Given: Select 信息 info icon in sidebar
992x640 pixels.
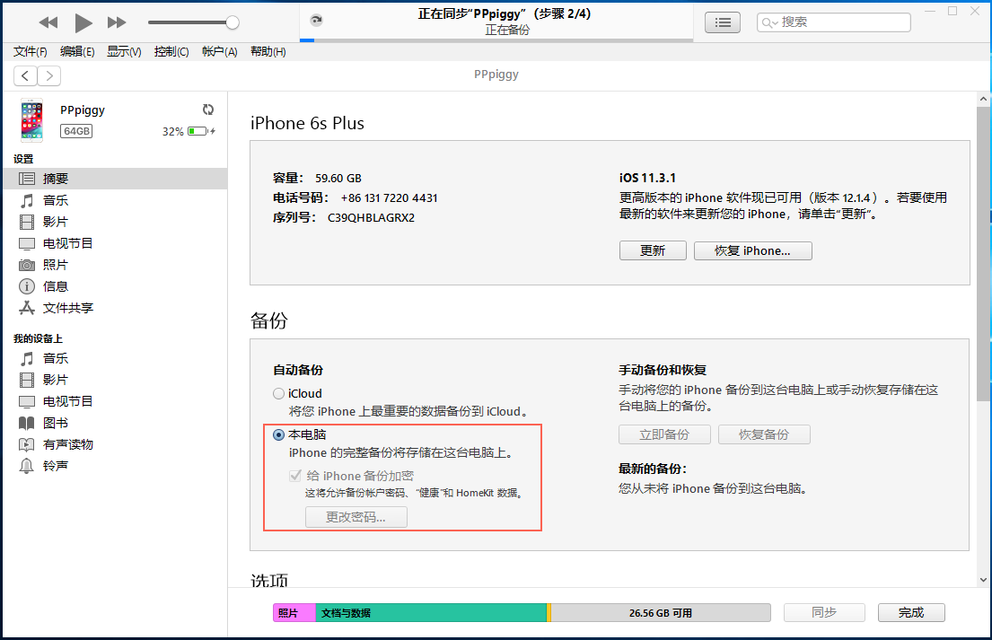Looking at the screenshot, I should (27, 286).
